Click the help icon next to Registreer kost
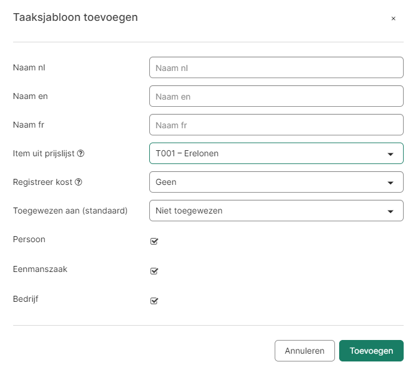The height and width of the screenshot is (371, 415). click(78, 182)
